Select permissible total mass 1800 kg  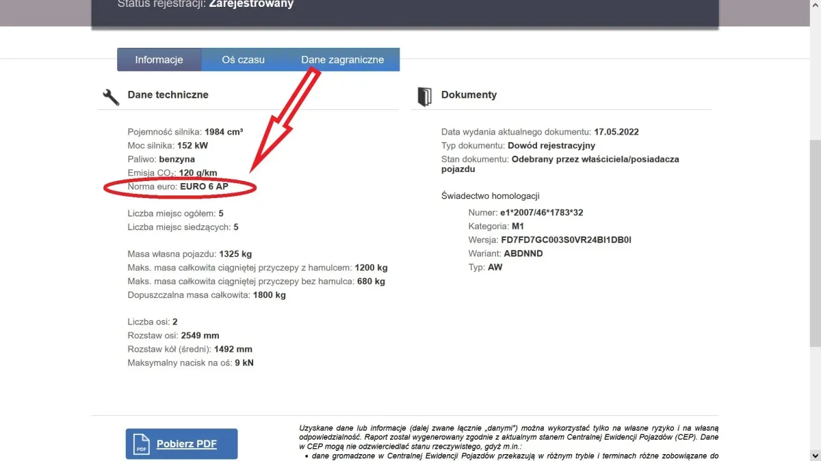pos(269,295)
